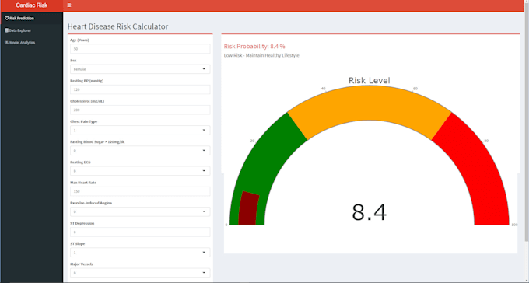Click the Resting BP input field
This screenshot has width=529, height=283.
140,89
